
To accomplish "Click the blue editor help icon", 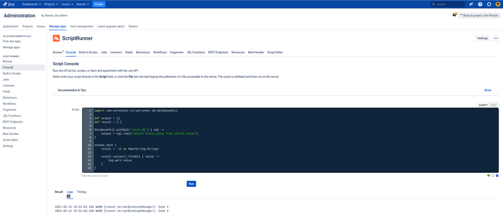I will click(497, 175).
